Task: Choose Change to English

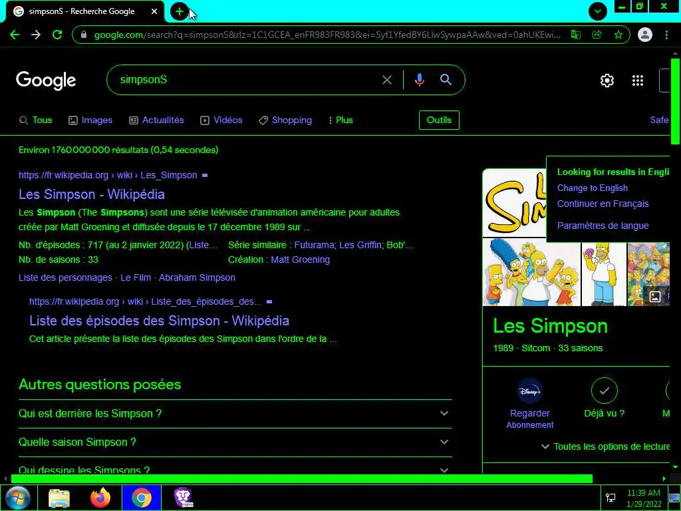Action: (593, 188)
